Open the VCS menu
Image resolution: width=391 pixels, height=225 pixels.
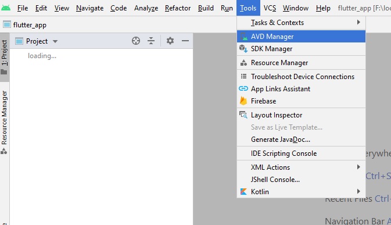tap(270, 8)
